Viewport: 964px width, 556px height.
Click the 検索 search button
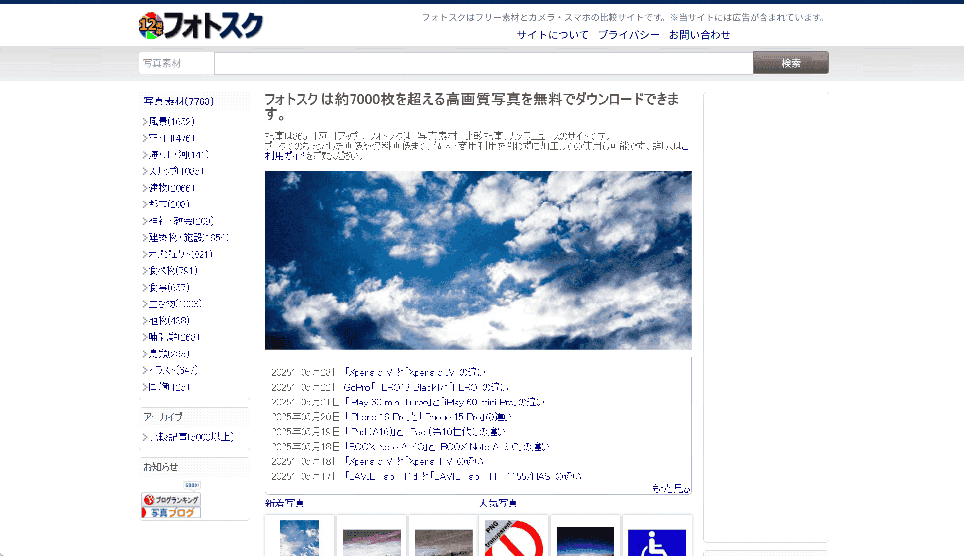tap(790, 63)
